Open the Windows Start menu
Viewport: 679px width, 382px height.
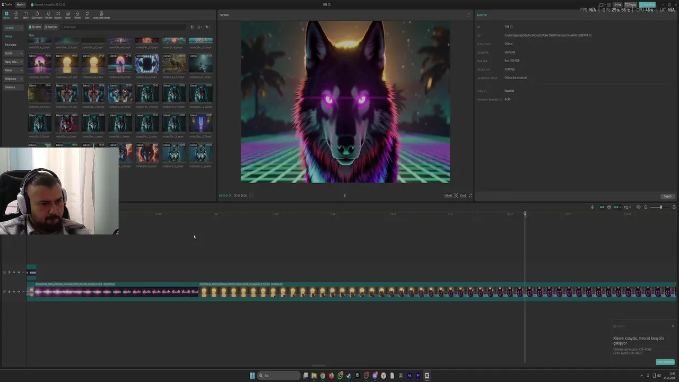coord(252,376)
